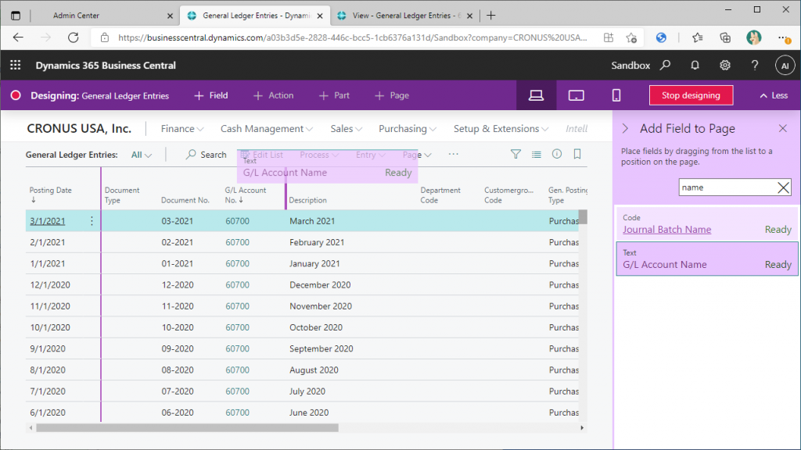Open row options for 3/1/2021 entry
The width and height of the screenshot is (801, 450).
coord(92,221)
